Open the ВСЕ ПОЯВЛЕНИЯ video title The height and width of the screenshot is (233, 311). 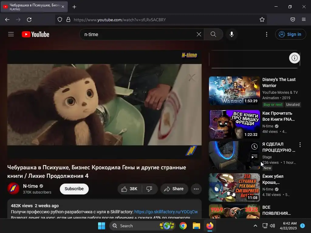[x=276, y=210]
